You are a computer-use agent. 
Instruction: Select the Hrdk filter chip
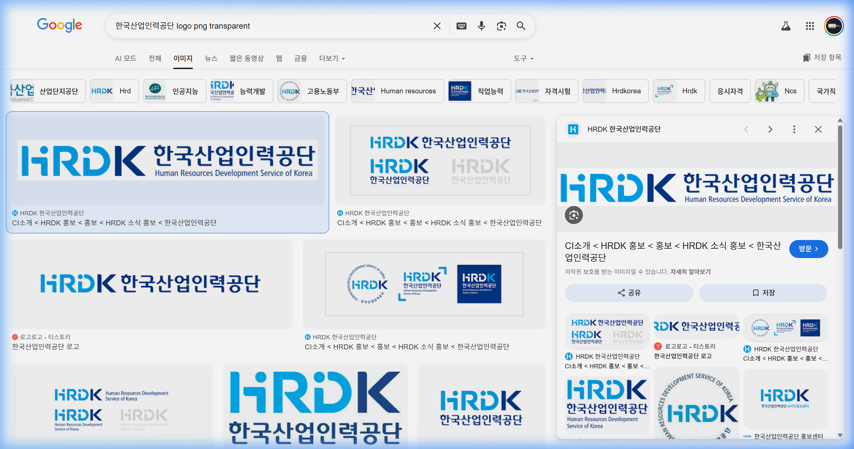point(679,91)
